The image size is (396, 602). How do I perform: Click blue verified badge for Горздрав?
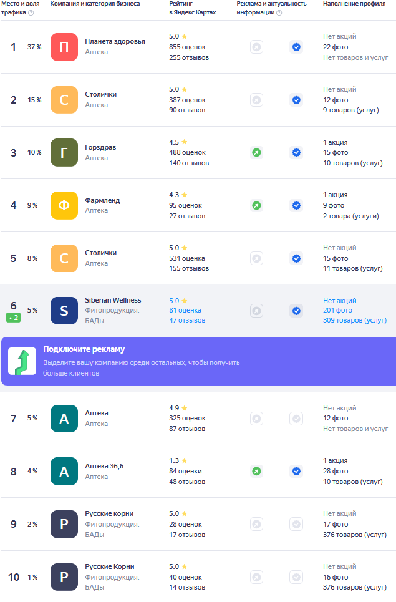tap(296, 152)
